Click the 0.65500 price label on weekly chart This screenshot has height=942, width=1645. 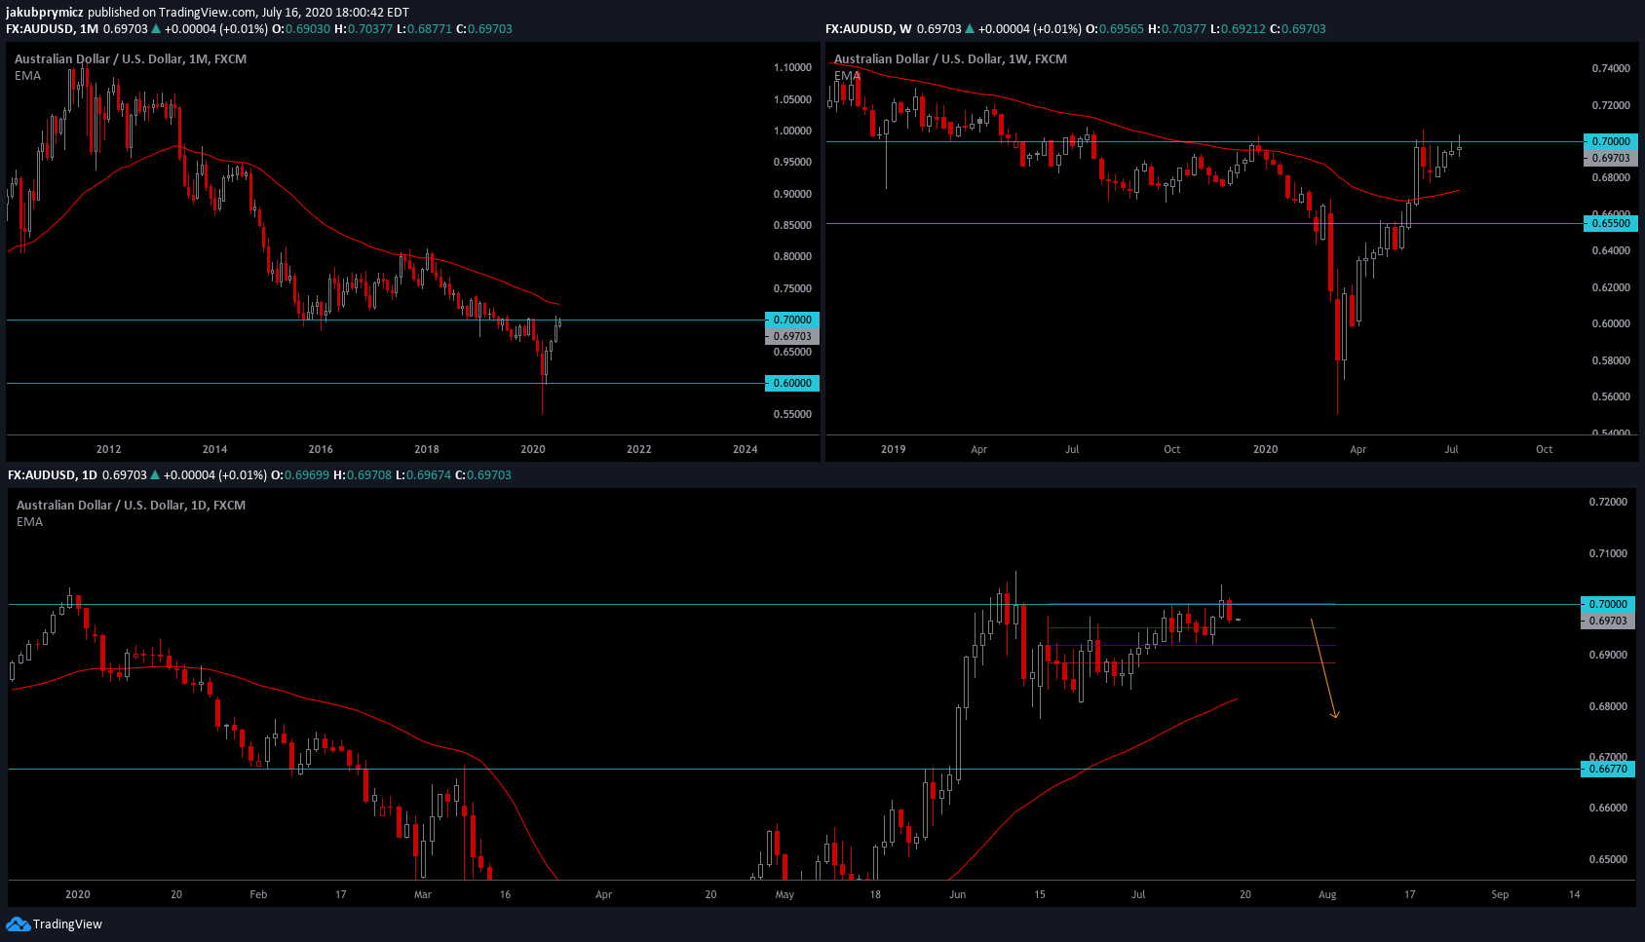pos(1611,223)
